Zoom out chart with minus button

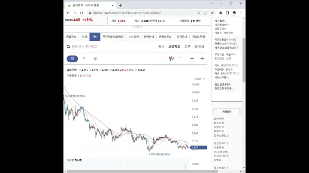(192, 58)
